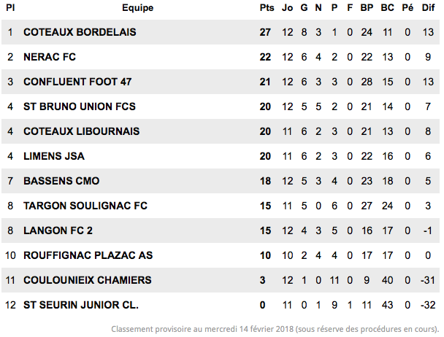
Task: Click the Classement provisoire footnote text
Action: pyautogui.click(x=275, y=329)
